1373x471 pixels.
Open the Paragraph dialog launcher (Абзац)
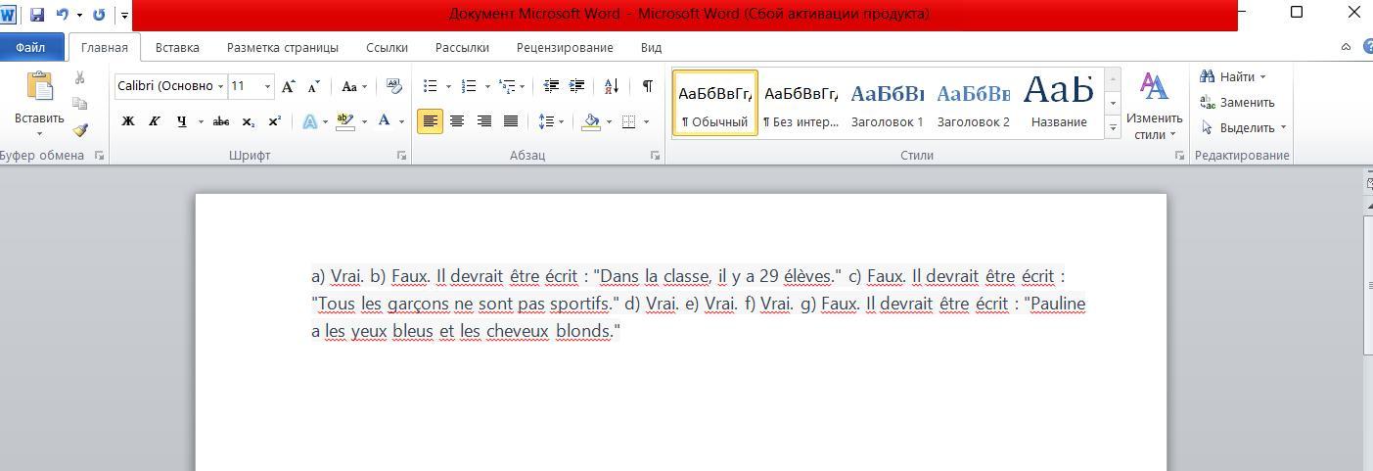(656, 156)
